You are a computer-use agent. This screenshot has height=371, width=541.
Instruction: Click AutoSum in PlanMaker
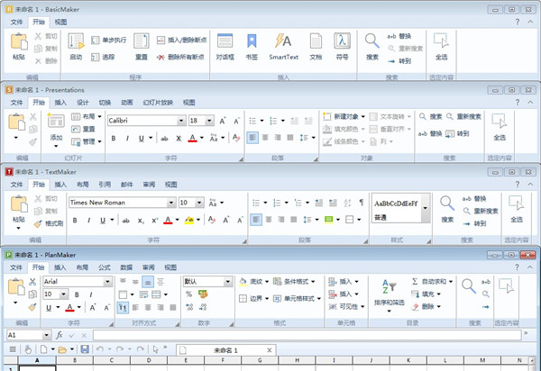(432, 282)
